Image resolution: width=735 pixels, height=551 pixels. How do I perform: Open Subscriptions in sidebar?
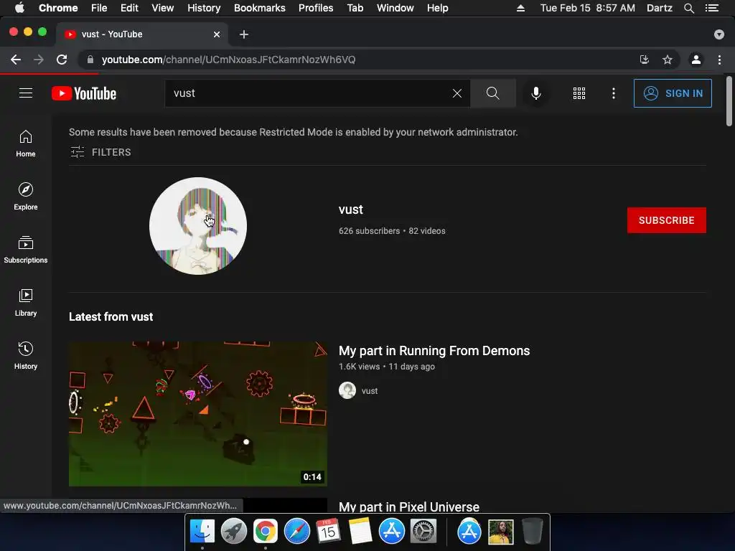[x=26, y=249]
